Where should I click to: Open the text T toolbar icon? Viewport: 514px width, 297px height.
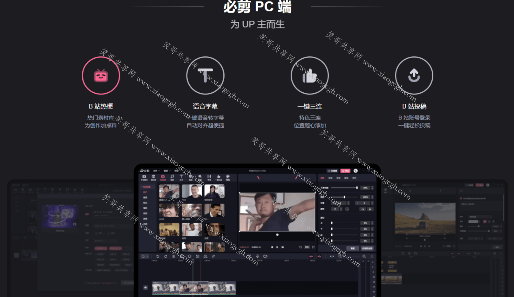click(181, 177)
